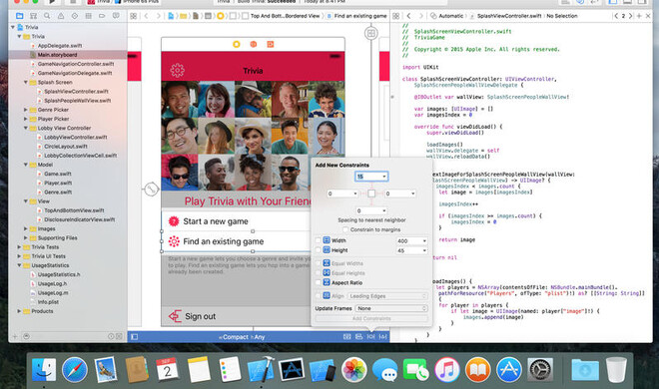Open Xcode from the Dock

[x=261, y=370]
